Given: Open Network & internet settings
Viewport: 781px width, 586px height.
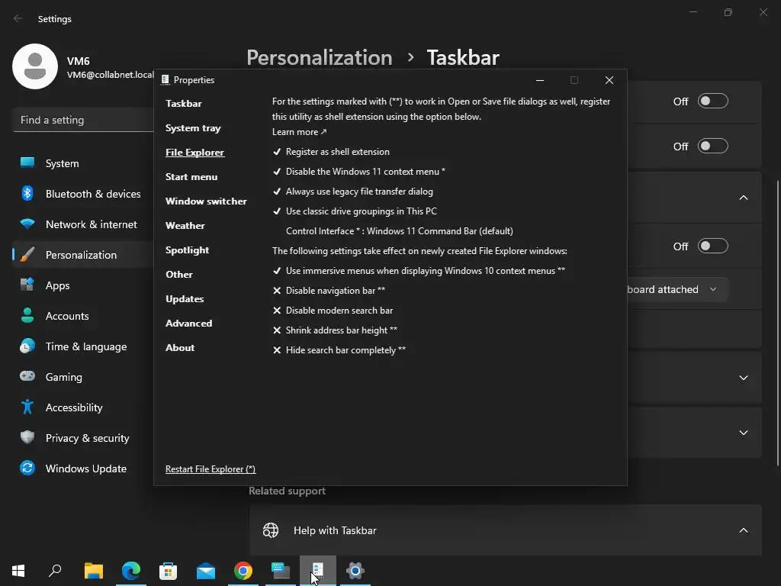Looking at the screenshot, I should pyautogui.click(x=82, y=224).
